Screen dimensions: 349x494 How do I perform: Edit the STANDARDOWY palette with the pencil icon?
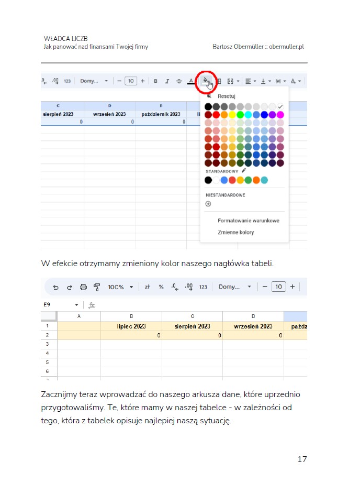point(244,171)
